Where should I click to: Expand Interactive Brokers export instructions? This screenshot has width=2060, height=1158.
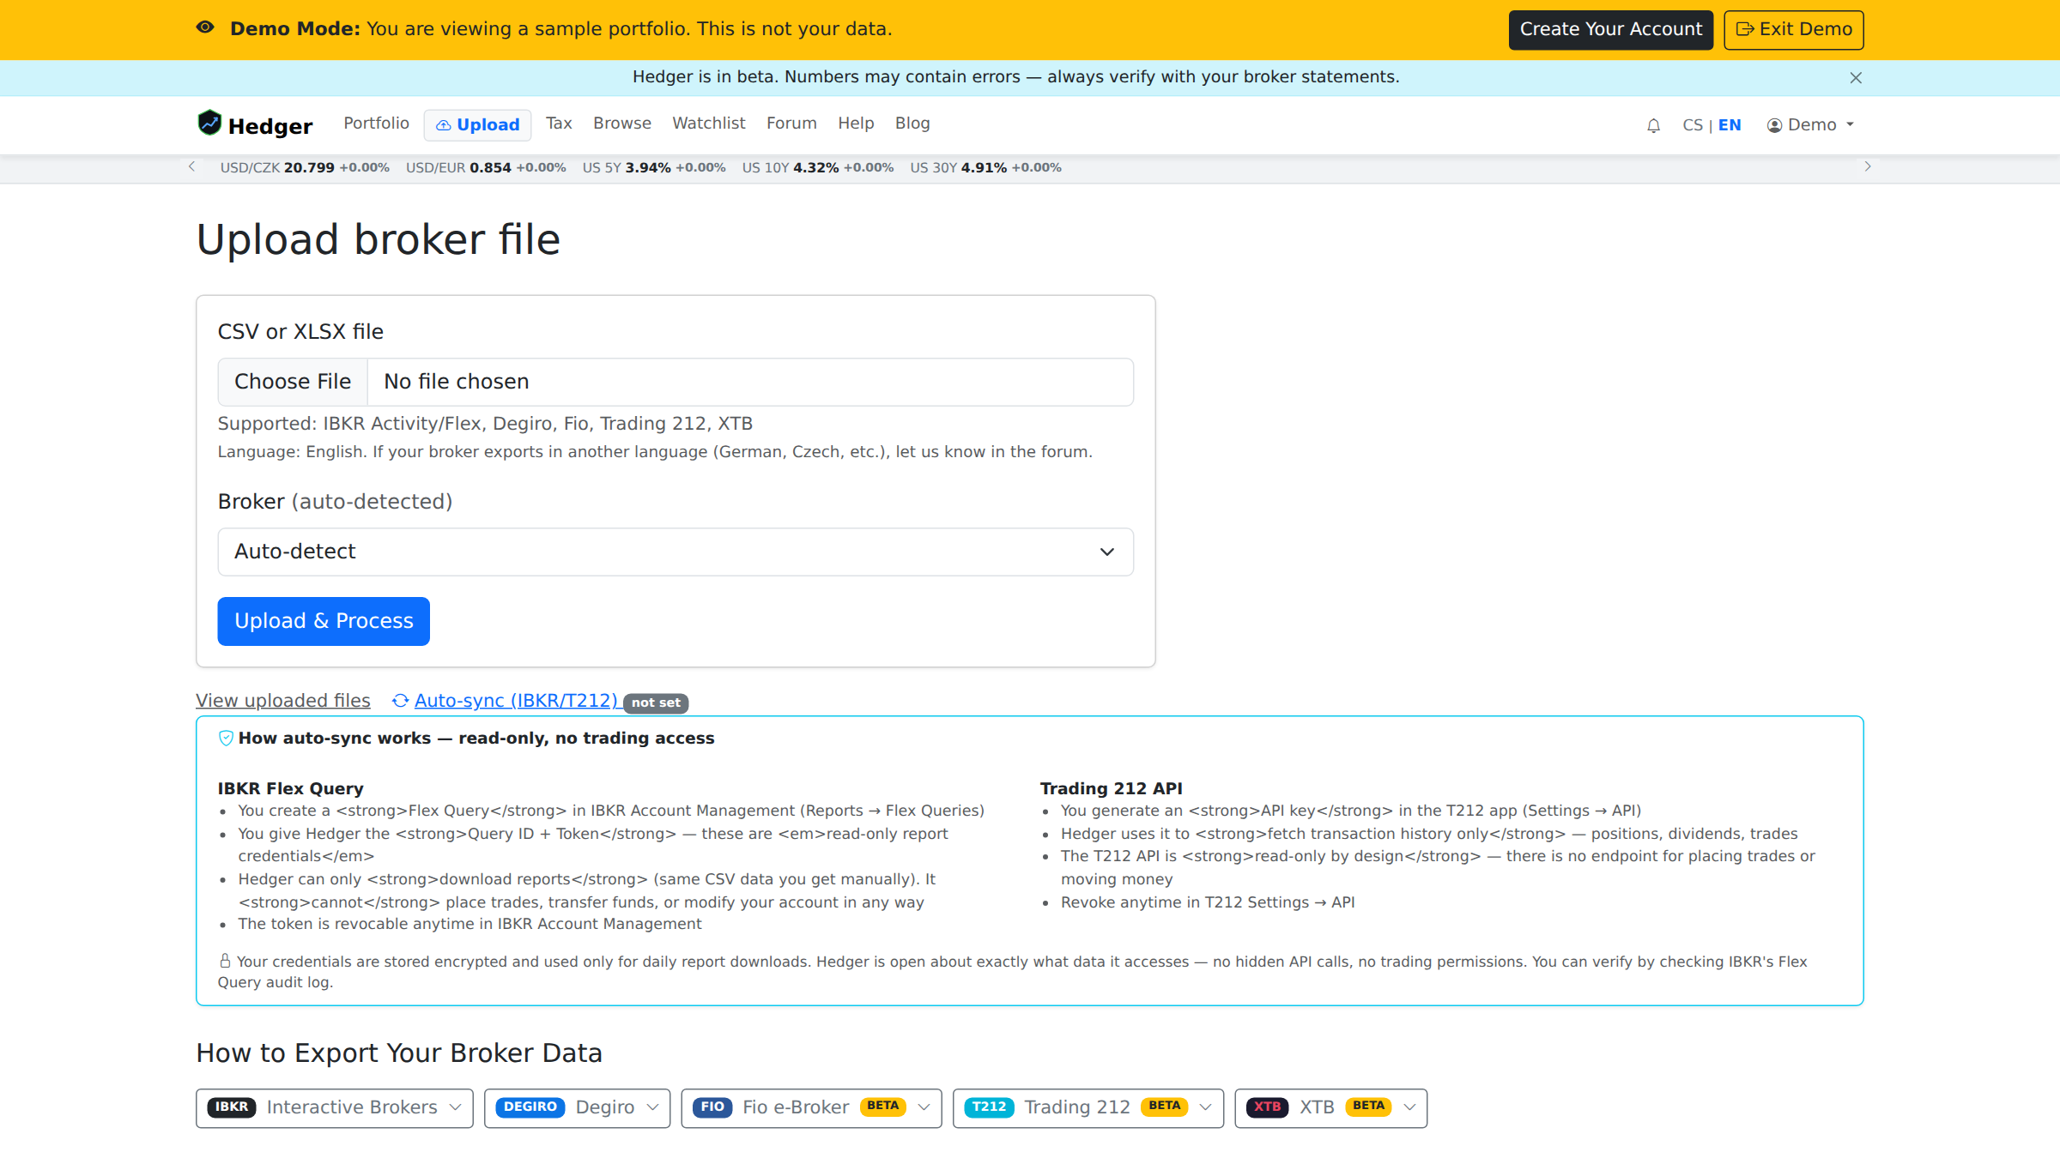(335, 1108)
